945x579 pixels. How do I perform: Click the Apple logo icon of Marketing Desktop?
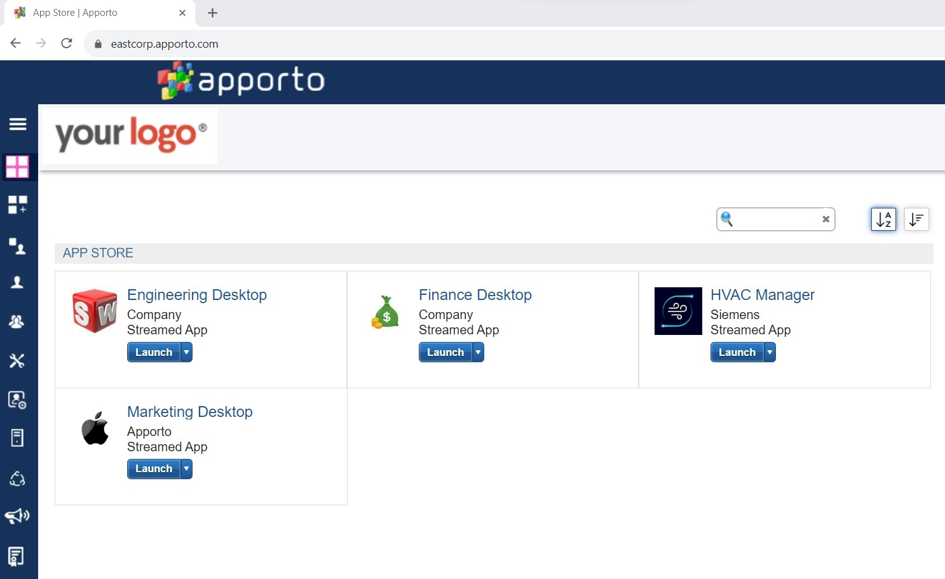[x=95, y=428]
